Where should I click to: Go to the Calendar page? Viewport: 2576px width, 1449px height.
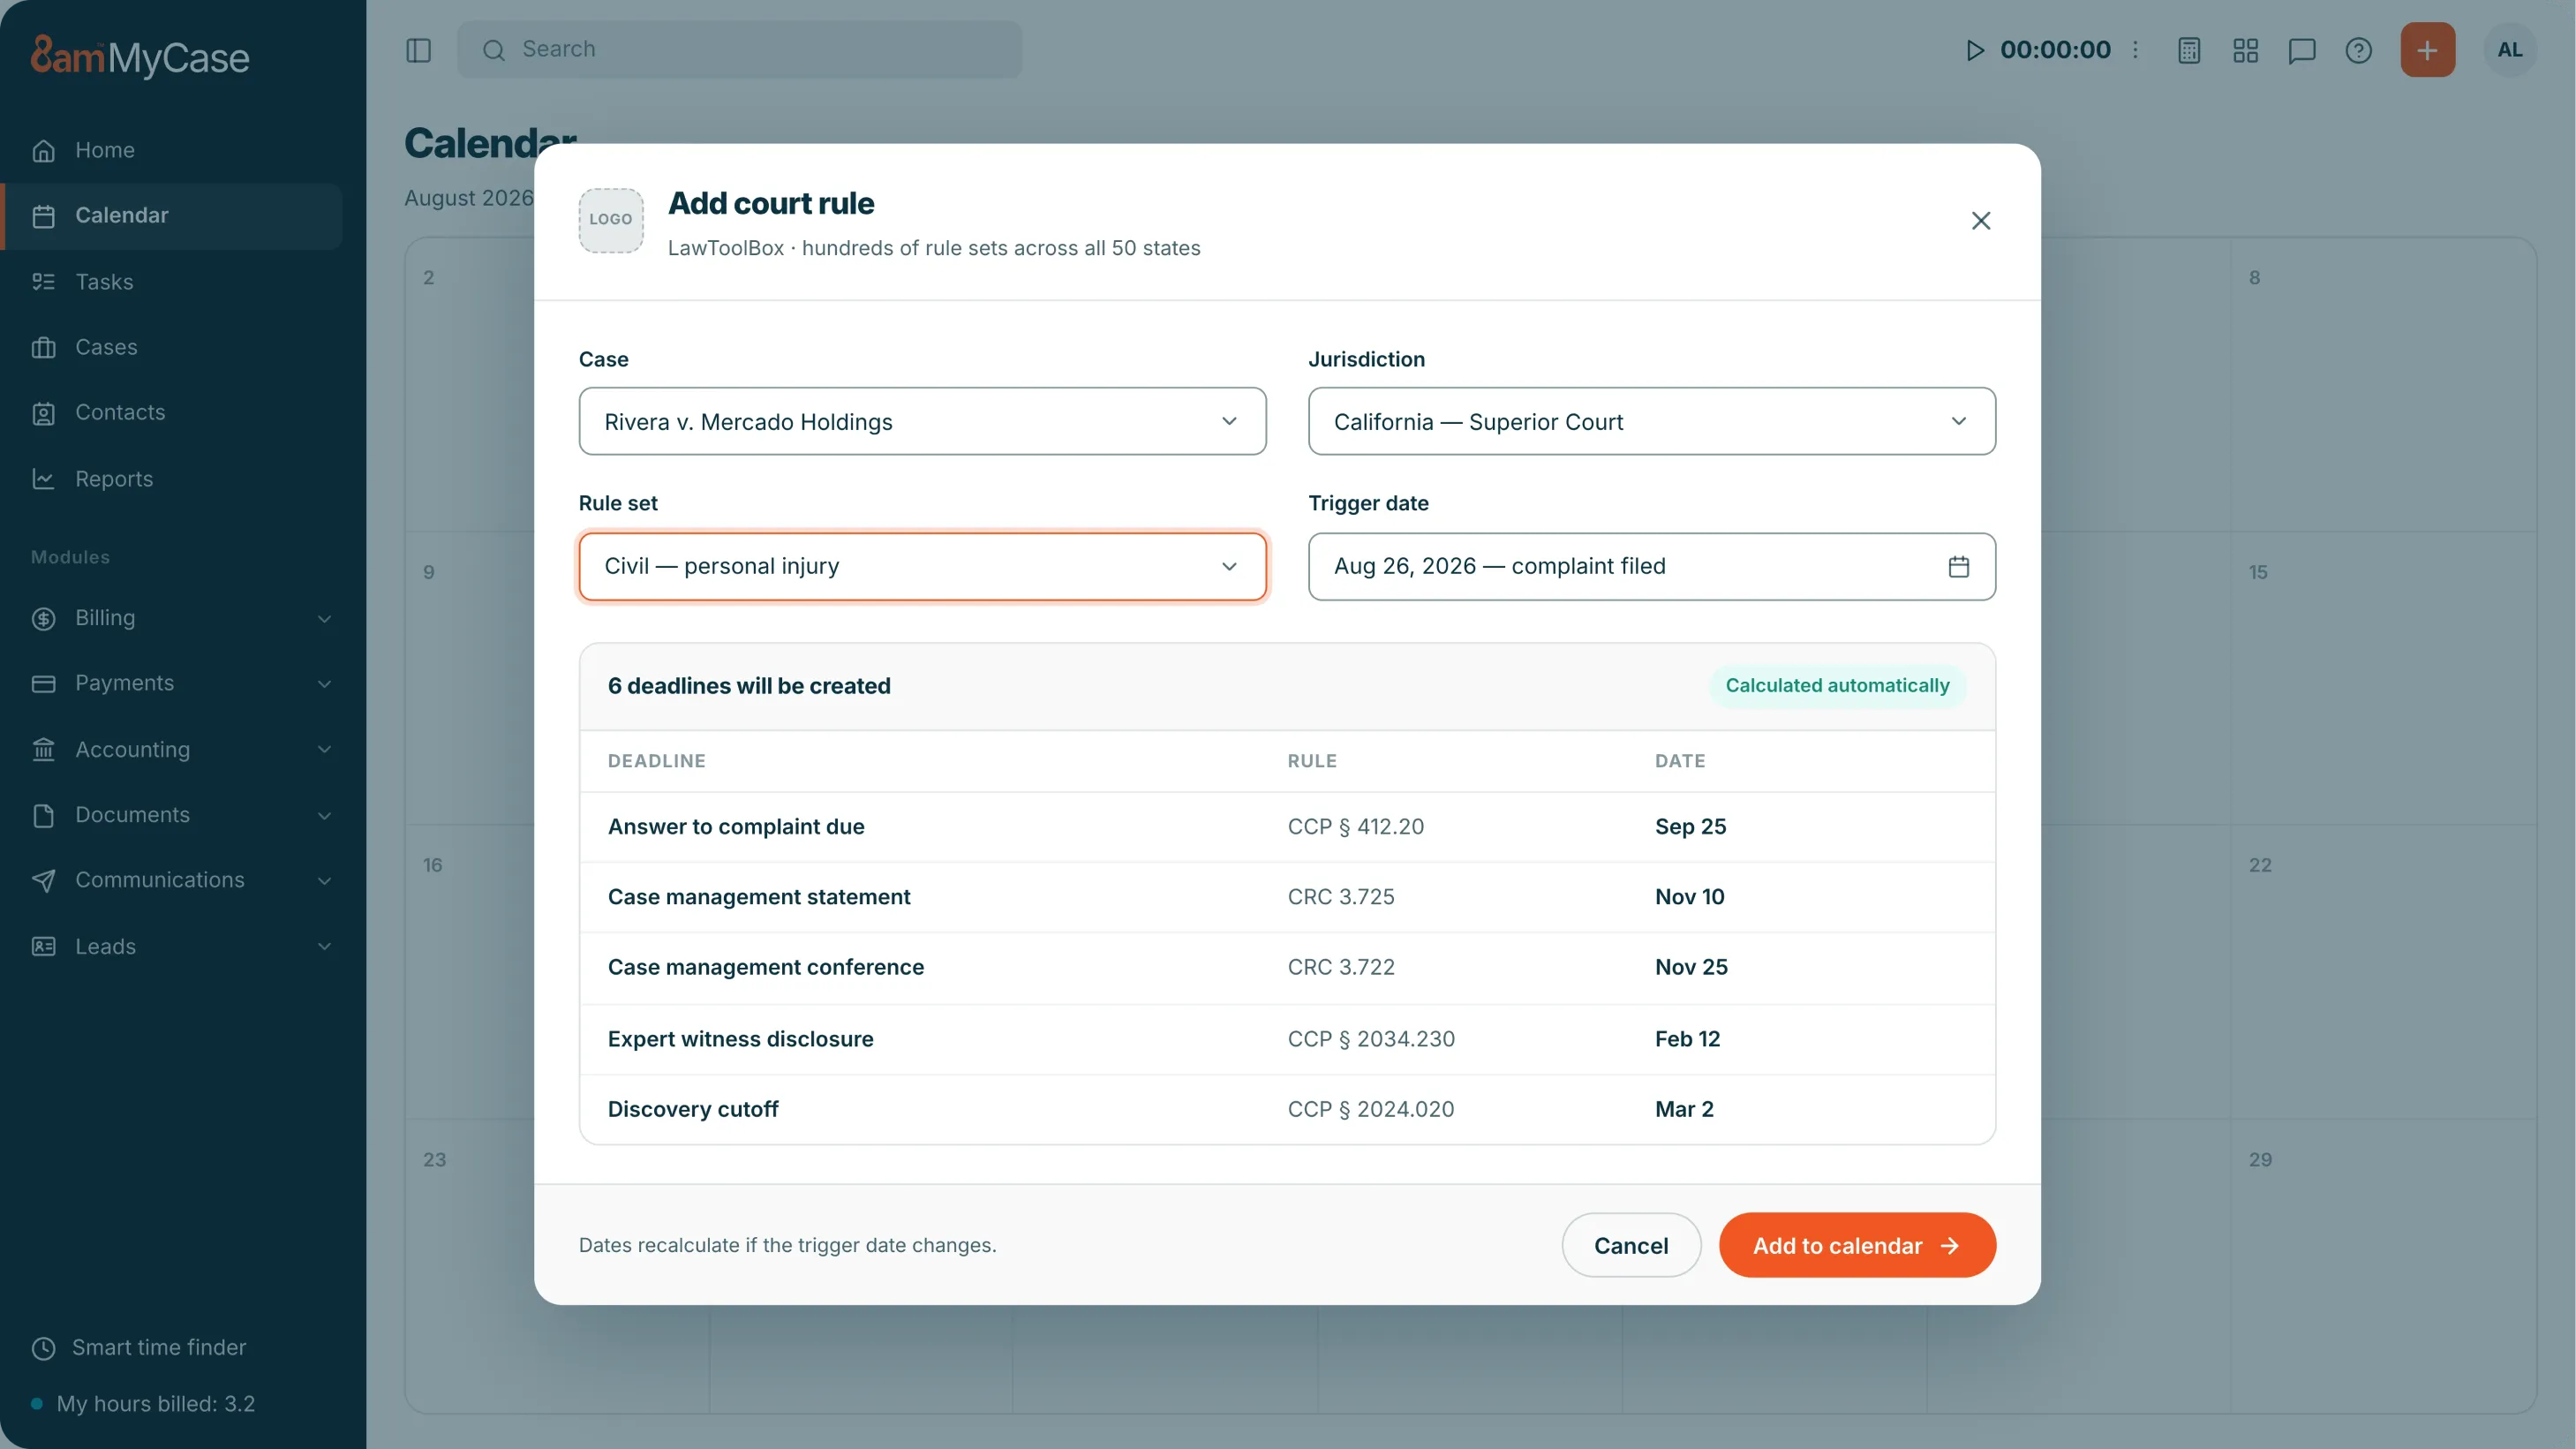tap(172, 216)
